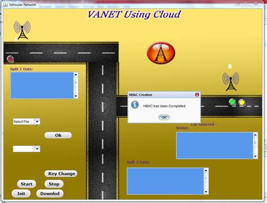The image size is (267, 203).
Task: Click the Init button
Action: [x=21, y=193]
